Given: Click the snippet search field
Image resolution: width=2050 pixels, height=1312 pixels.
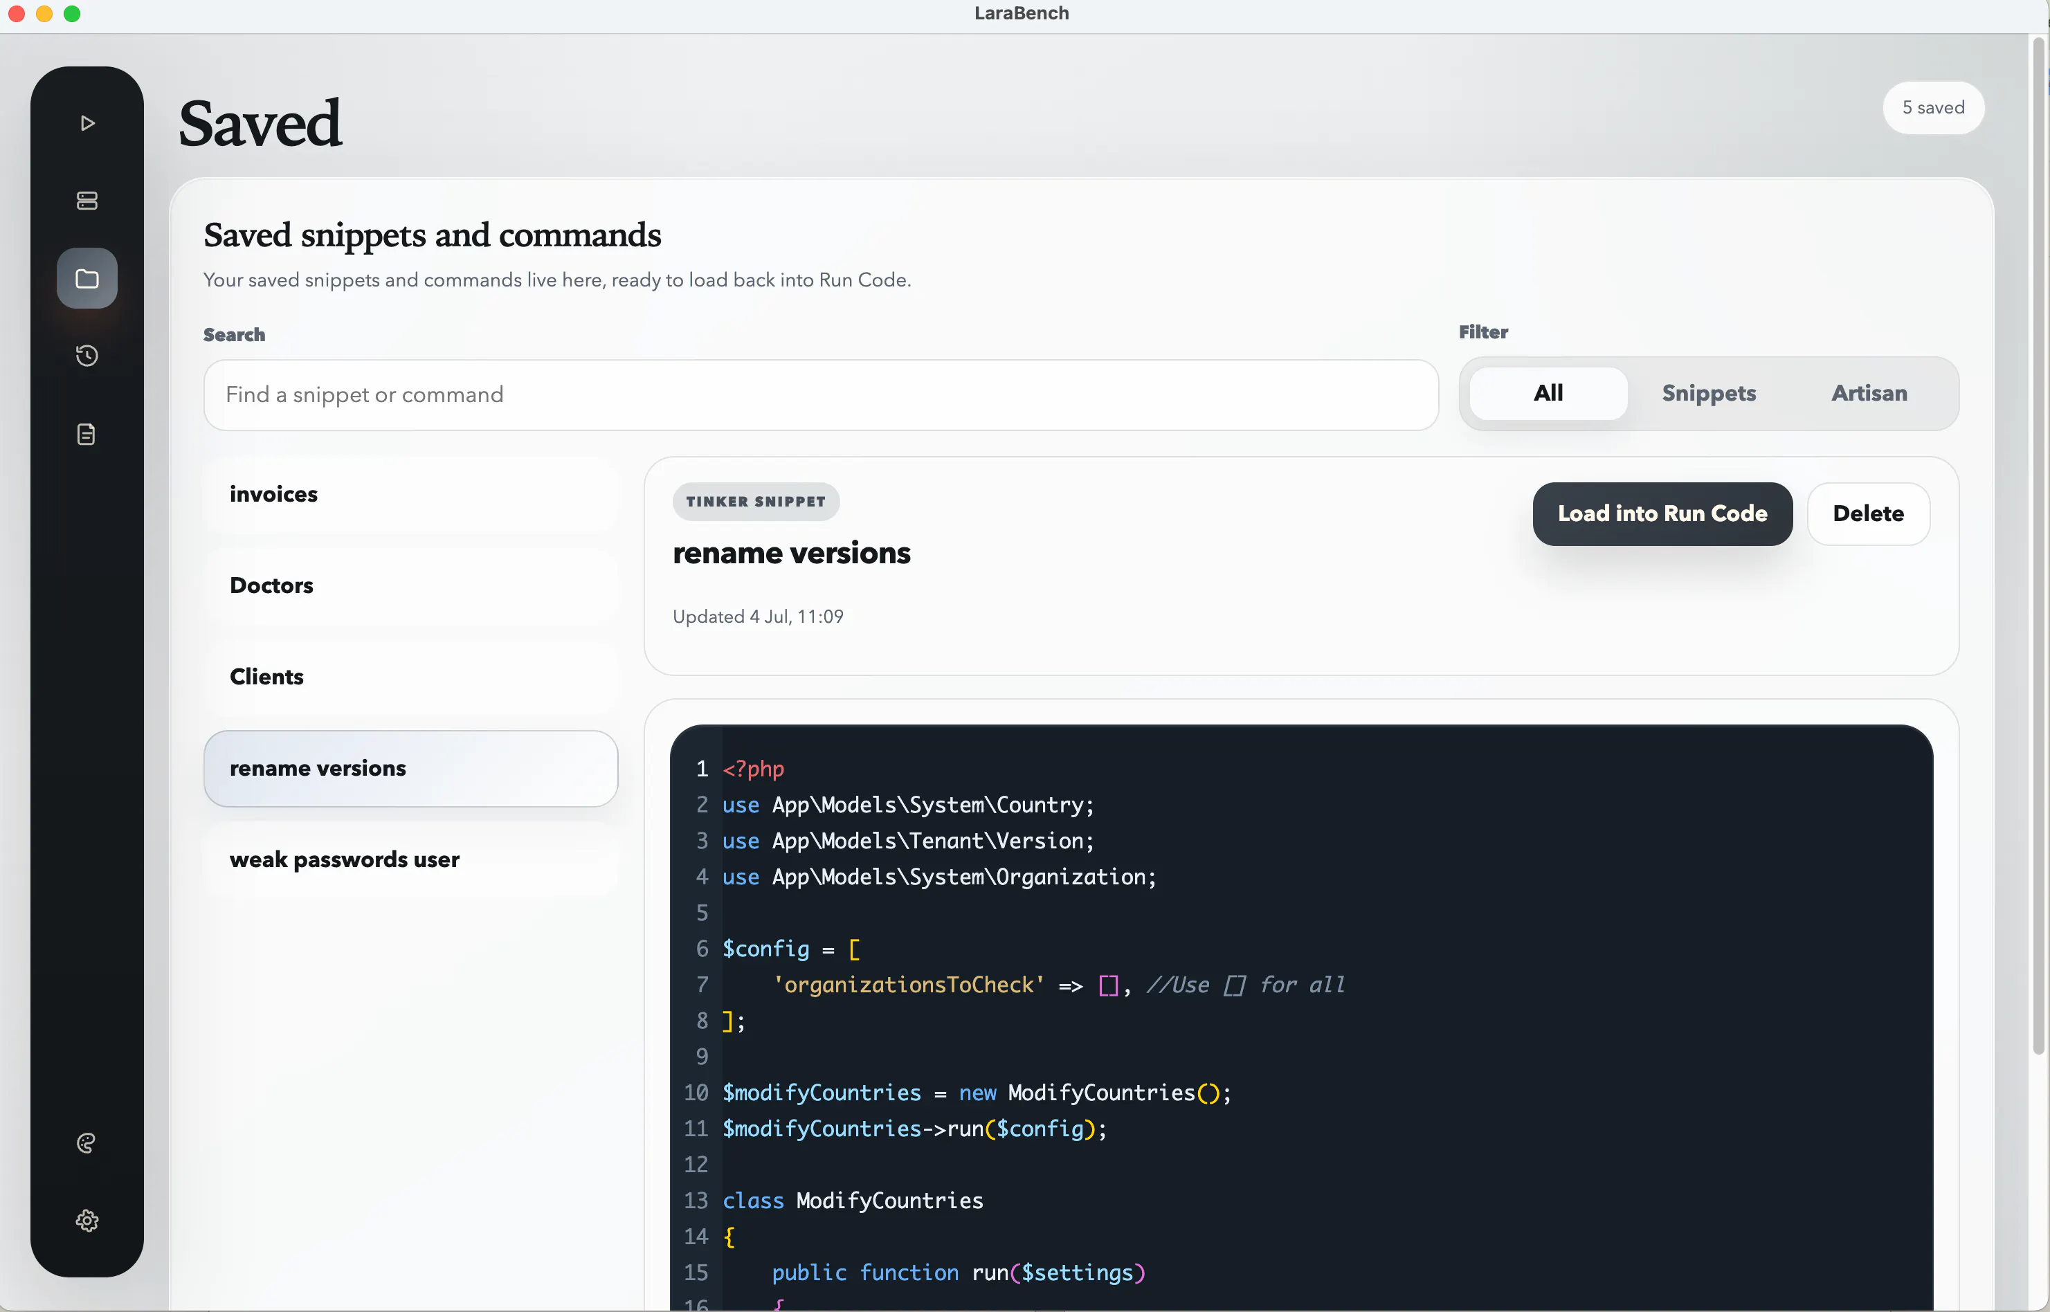Looking at the screenshot, I should (821, 394).
